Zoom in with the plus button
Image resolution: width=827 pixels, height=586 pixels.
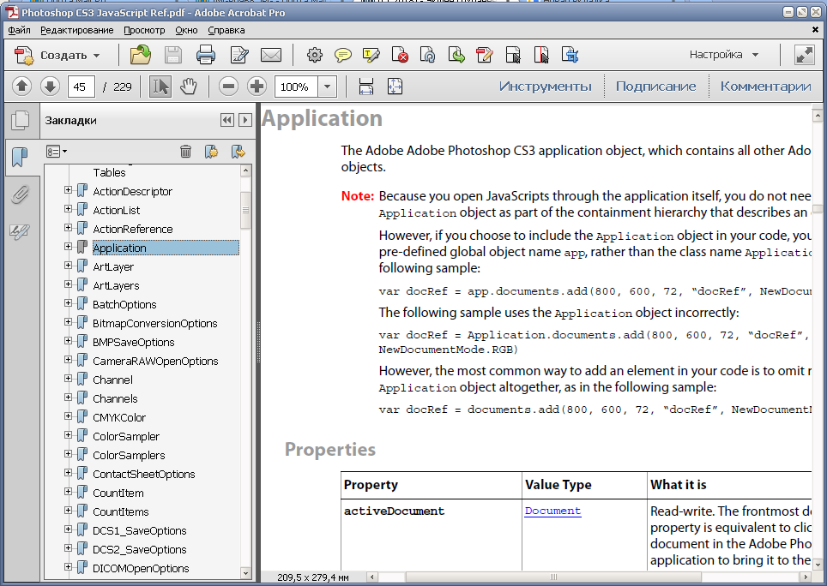pyautogui.click(x=257, y=87)
